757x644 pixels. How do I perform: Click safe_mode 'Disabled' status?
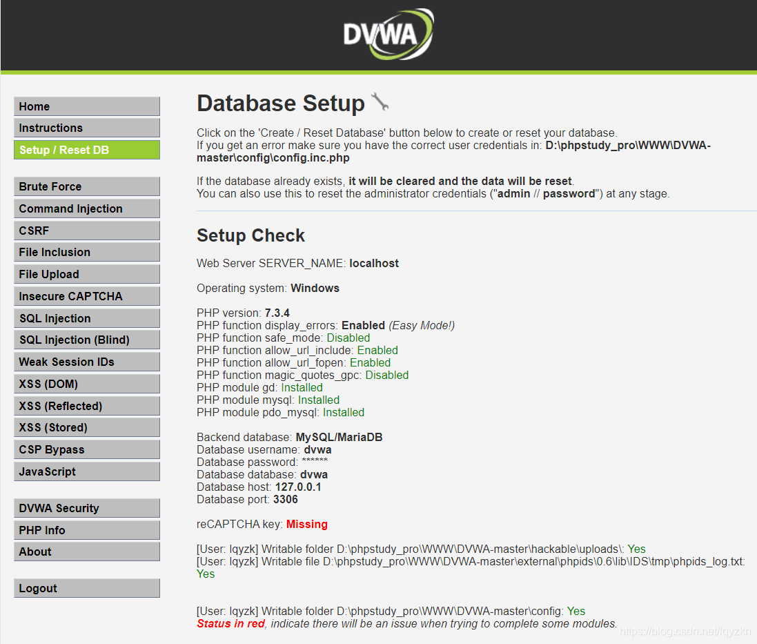[348, 338]
